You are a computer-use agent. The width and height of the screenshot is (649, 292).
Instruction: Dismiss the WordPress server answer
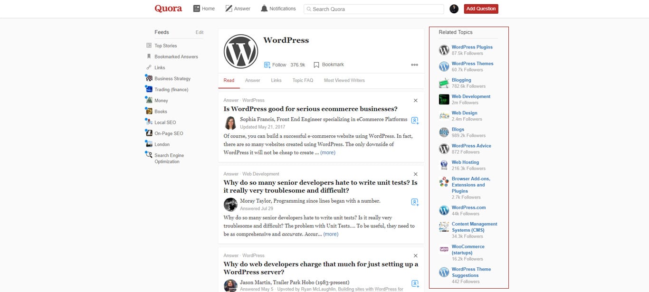coord(416,256)
